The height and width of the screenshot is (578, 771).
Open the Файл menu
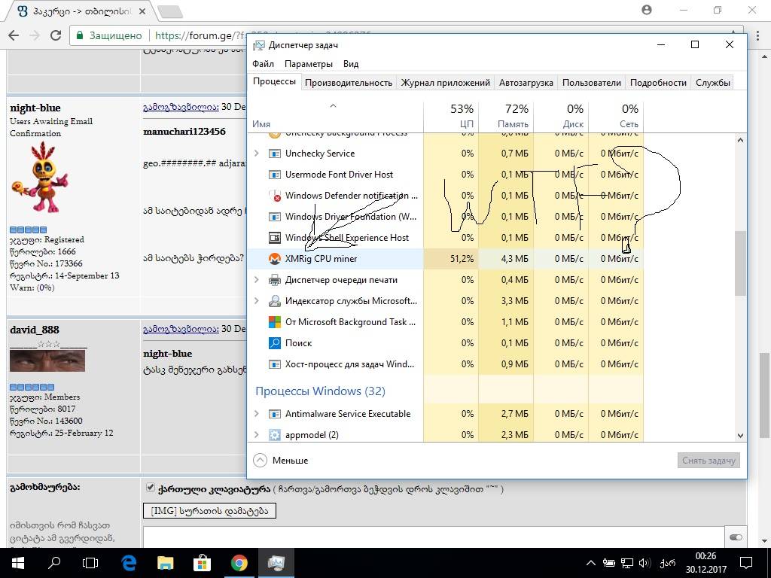pyautogui.click(x=263, y=64)
